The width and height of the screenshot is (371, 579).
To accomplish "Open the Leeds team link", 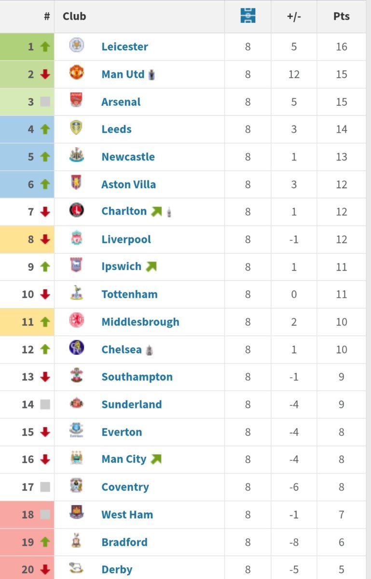I will pos(116,129).
